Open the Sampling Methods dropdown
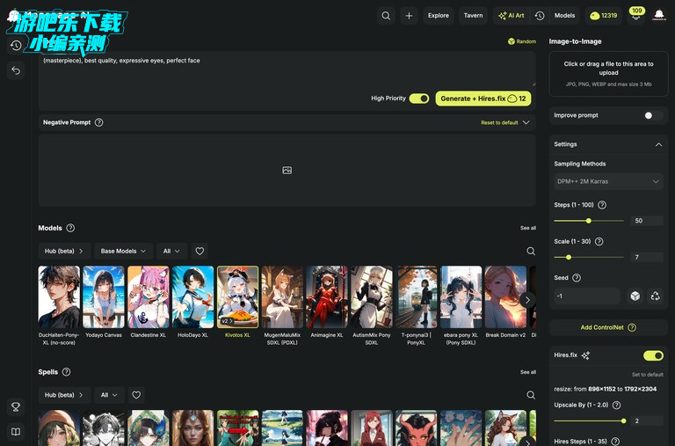The width and height of the screenshot is (675, 446). pos(608,181)
